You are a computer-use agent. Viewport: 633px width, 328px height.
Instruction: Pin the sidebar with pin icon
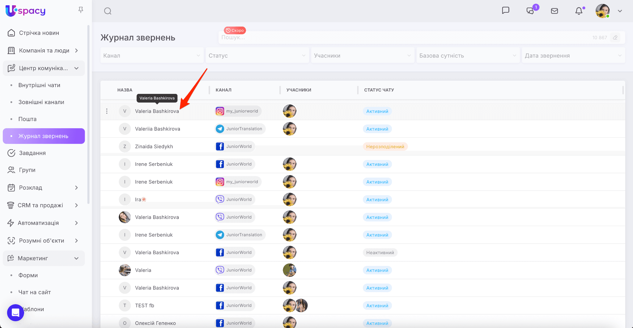tap(81, 10)
